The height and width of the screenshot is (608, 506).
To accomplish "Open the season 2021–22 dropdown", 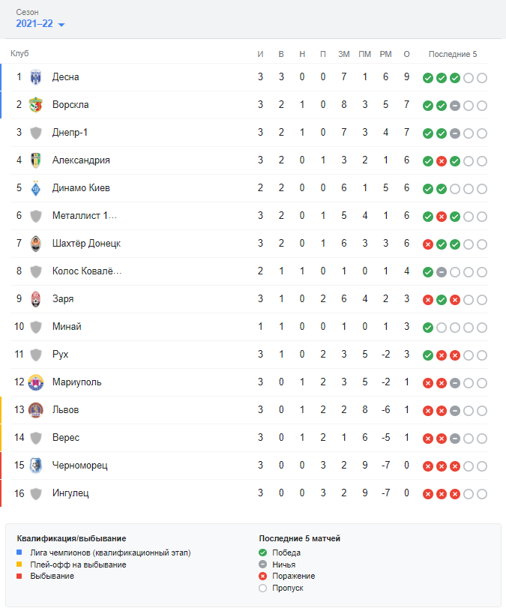I will point(40,24).
